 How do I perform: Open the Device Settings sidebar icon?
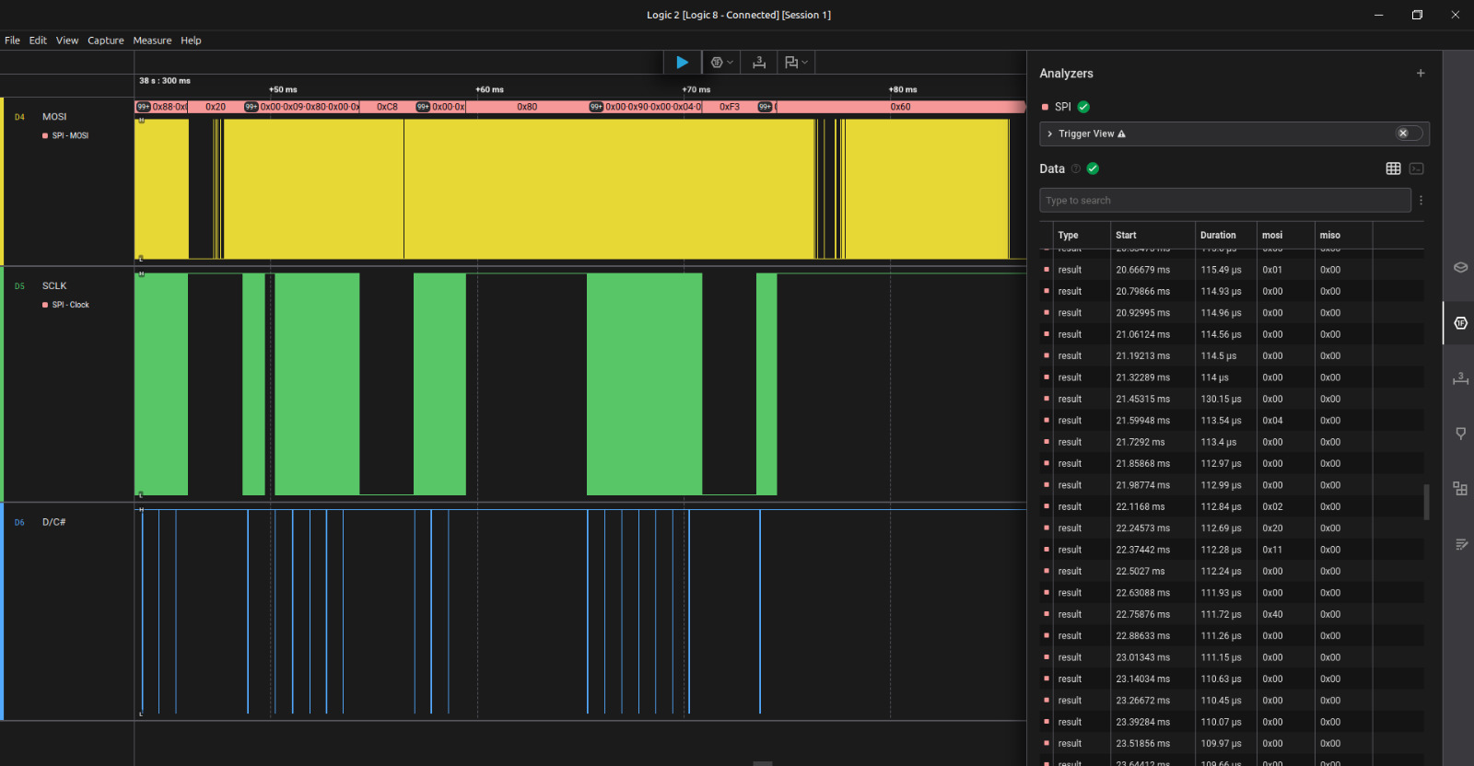pyautogui.click(x=1460, y=267)
